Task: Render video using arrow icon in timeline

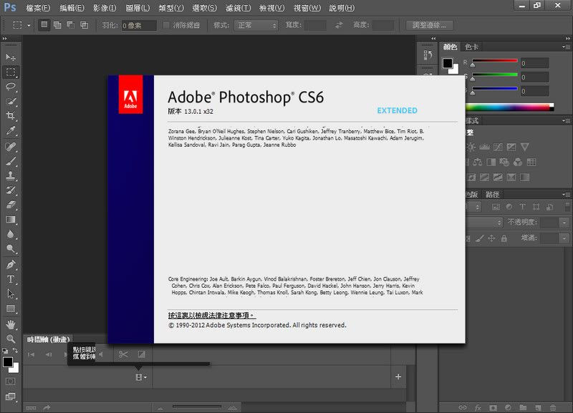Action: coord(47,407)
